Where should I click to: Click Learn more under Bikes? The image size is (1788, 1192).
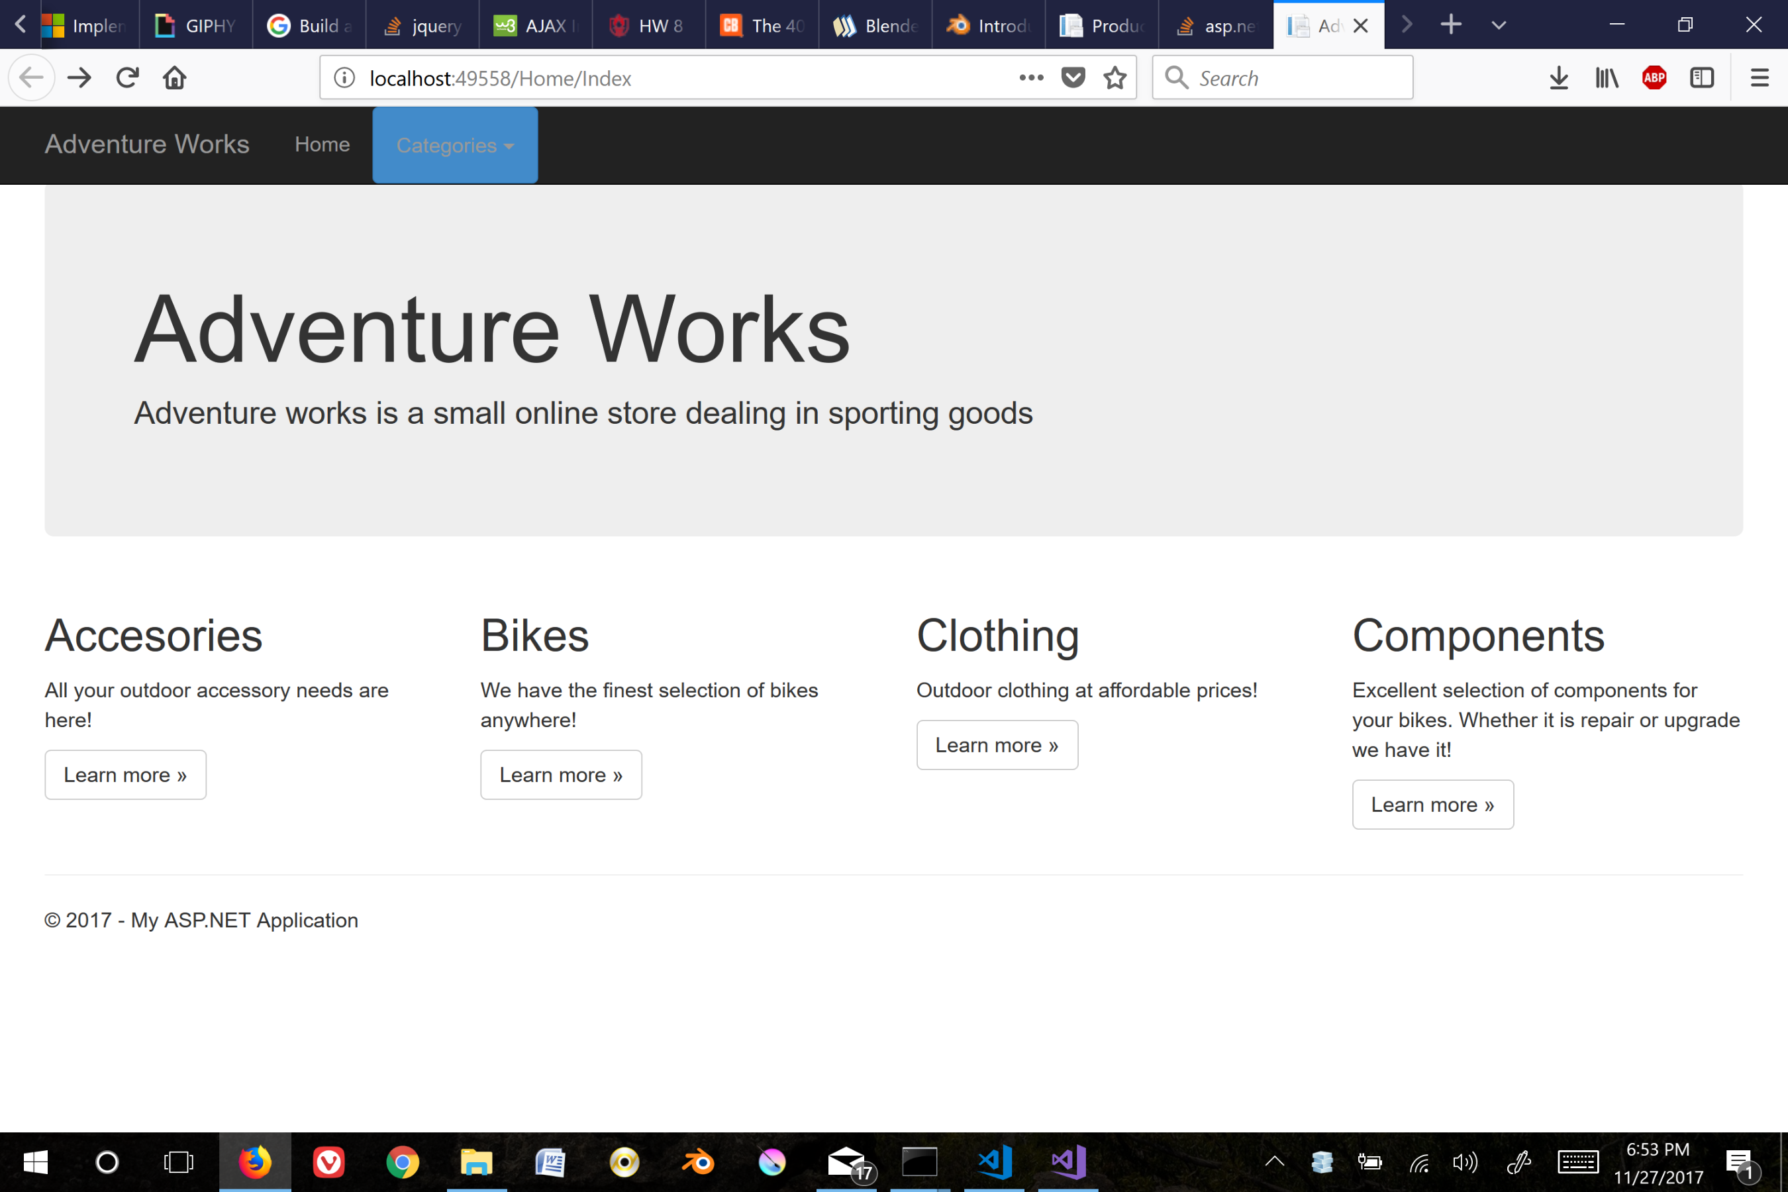[x=560, y=775]
